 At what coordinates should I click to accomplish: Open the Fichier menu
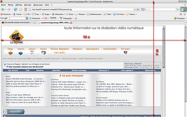[x=3, y=5]
